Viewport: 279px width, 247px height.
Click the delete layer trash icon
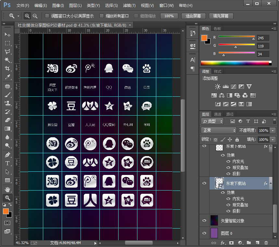(x=266, y=242)
